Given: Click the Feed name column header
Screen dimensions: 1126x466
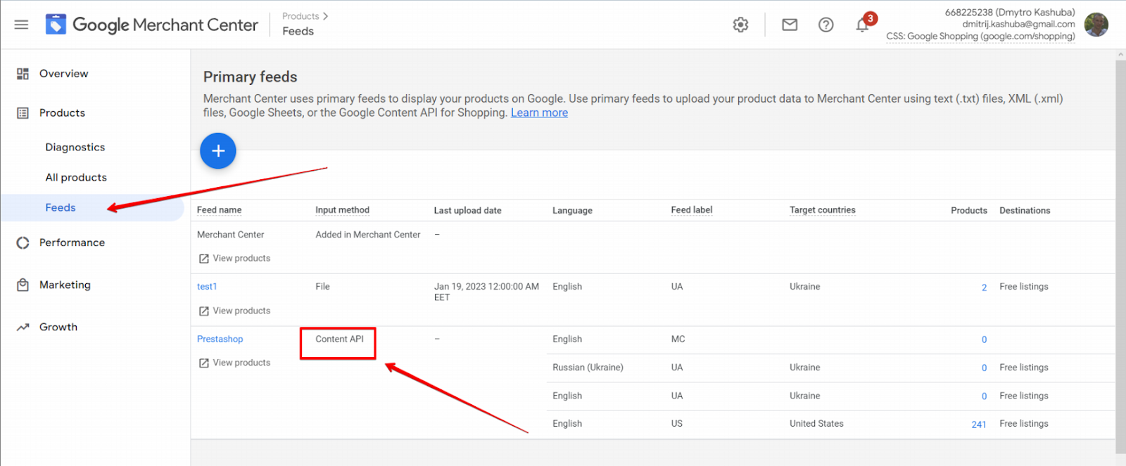Looking at the screenshot, I should click(219, 210).
